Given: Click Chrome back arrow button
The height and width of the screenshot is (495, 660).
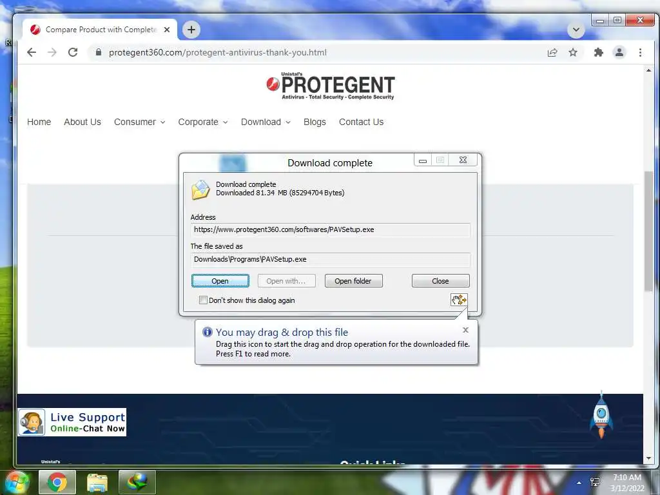Looking at the screenshot, I should pyautogui.click(x=32, y=53).
